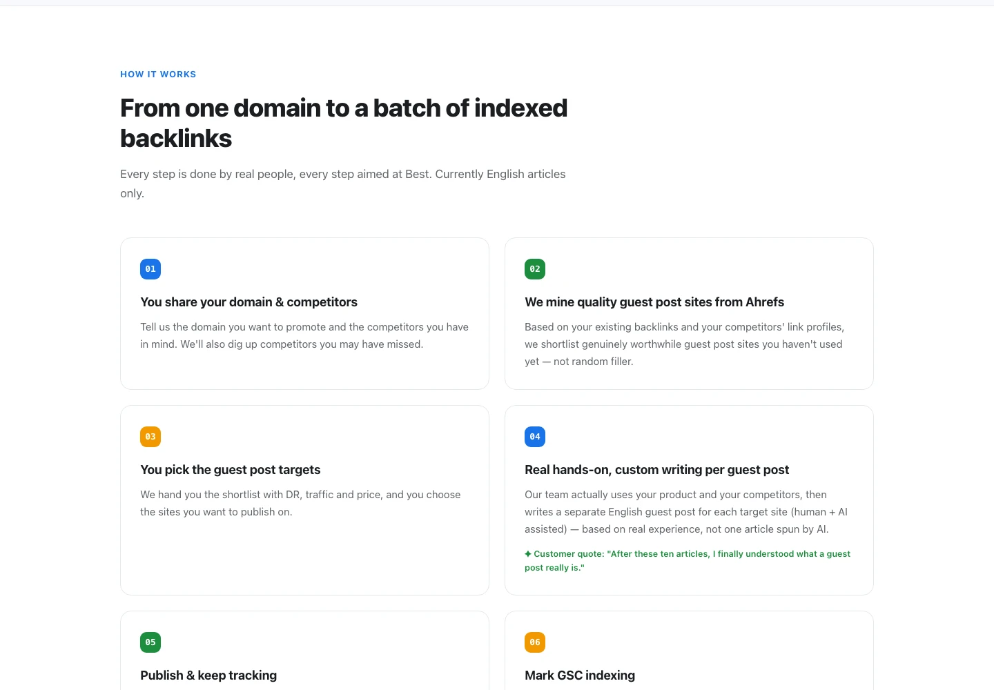The height and width of the screenshot is (690, 994).
Task: Click the blue 04 step badge
Action: click(535, 437)
